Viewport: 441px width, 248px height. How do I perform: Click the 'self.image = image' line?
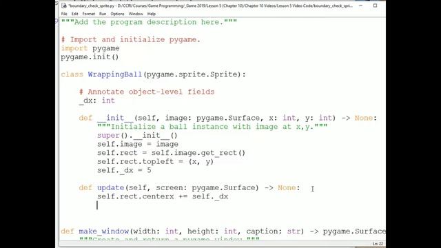tap(138, 144)
